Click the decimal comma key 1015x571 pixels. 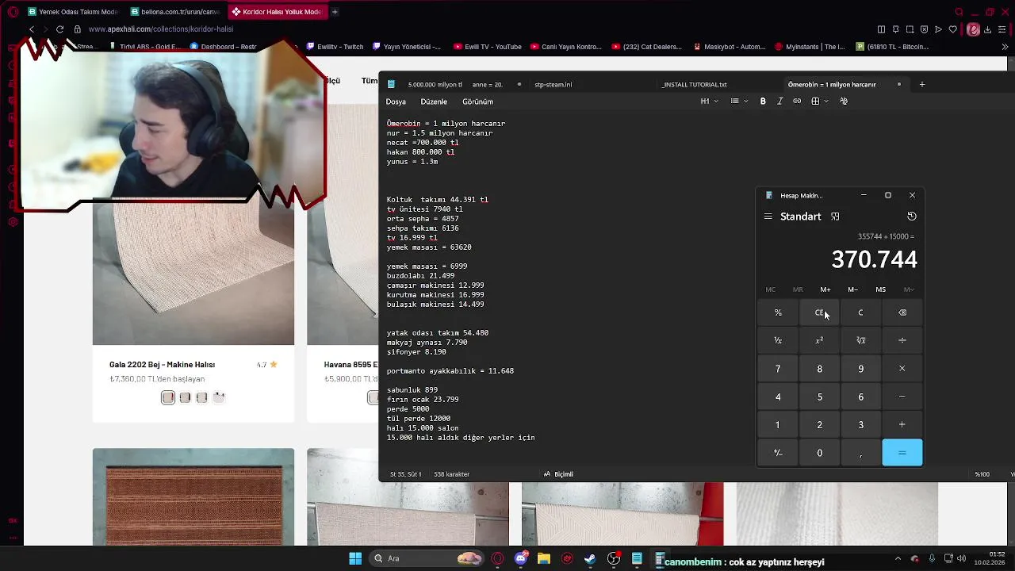(x=860, y=453)
